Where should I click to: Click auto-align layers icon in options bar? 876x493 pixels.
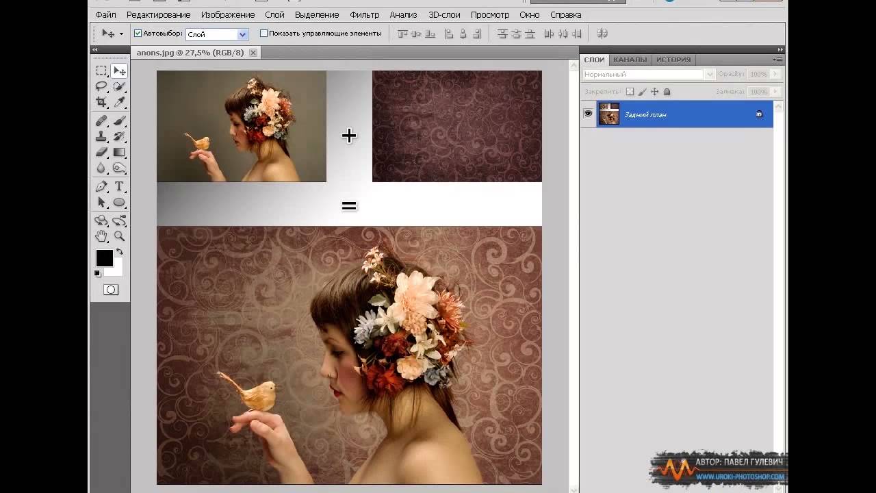602,34
